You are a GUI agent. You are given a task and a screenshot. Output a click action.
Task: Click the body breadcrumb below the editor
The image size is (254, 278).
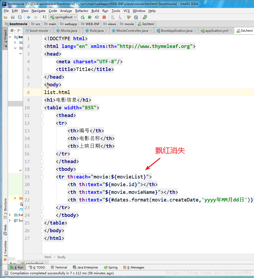pyautogui.click(x=62, y=257)
